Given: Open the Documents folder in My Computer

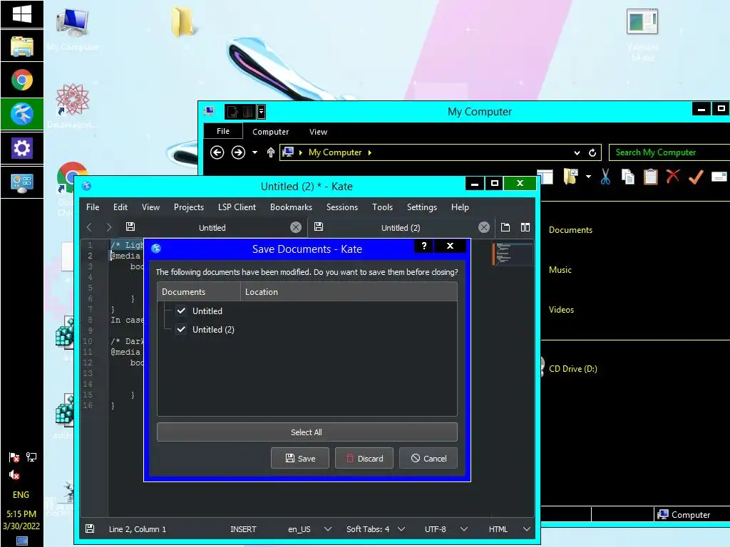Looking at the screenshot, I should 570,230.
